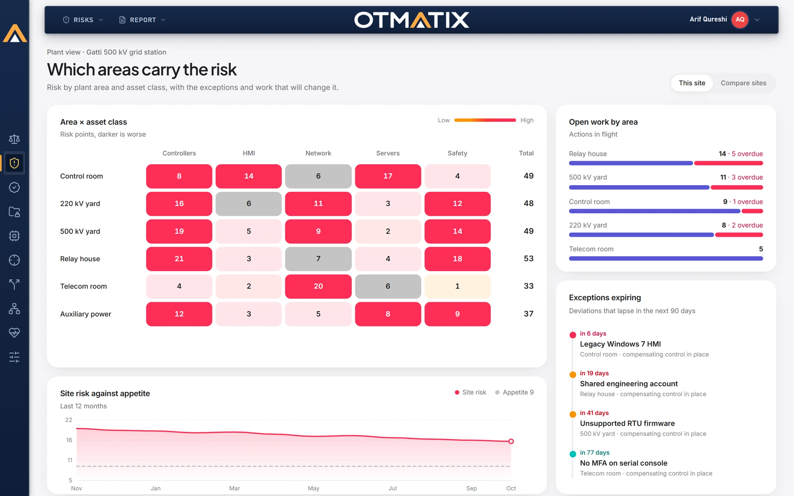
Task: Click the Auxiliary power row label
Action: coord(86,314)
